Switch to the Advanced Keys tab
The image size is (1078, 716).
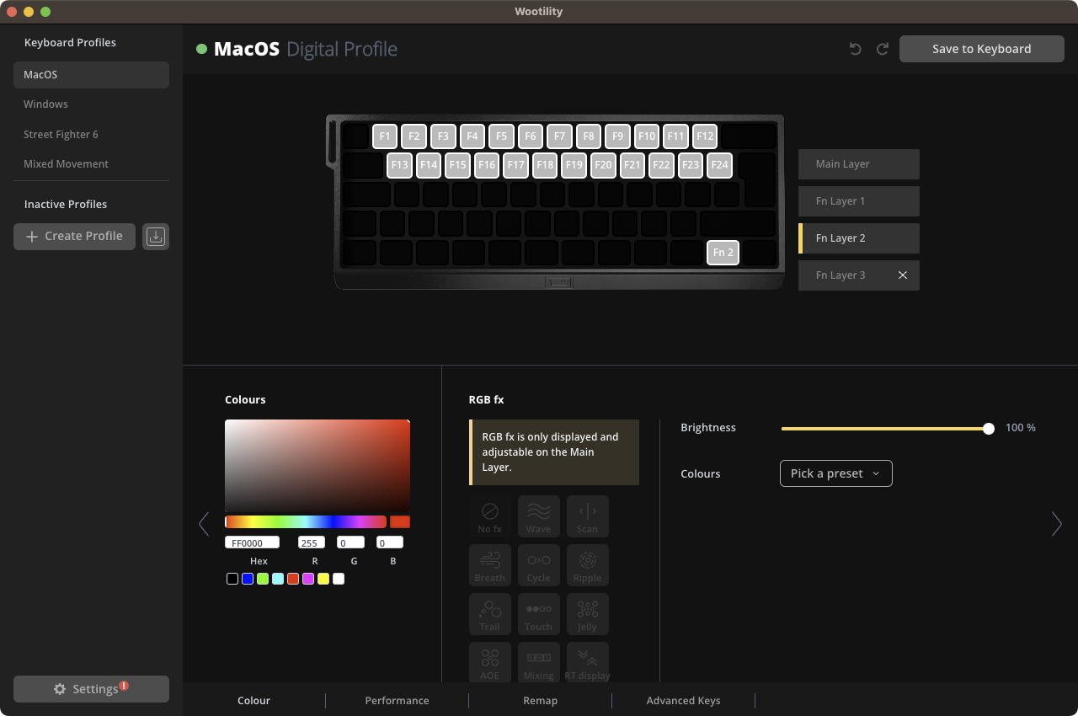pyautogui.click(x=683, y=700)
